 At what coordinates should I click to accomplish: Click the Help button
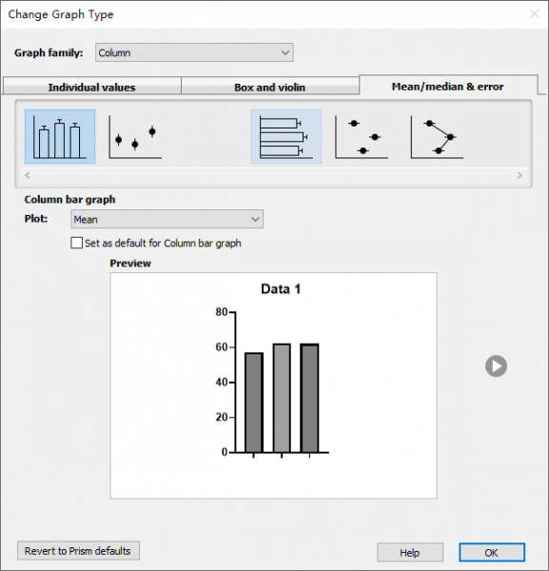(x=410, y=553)
